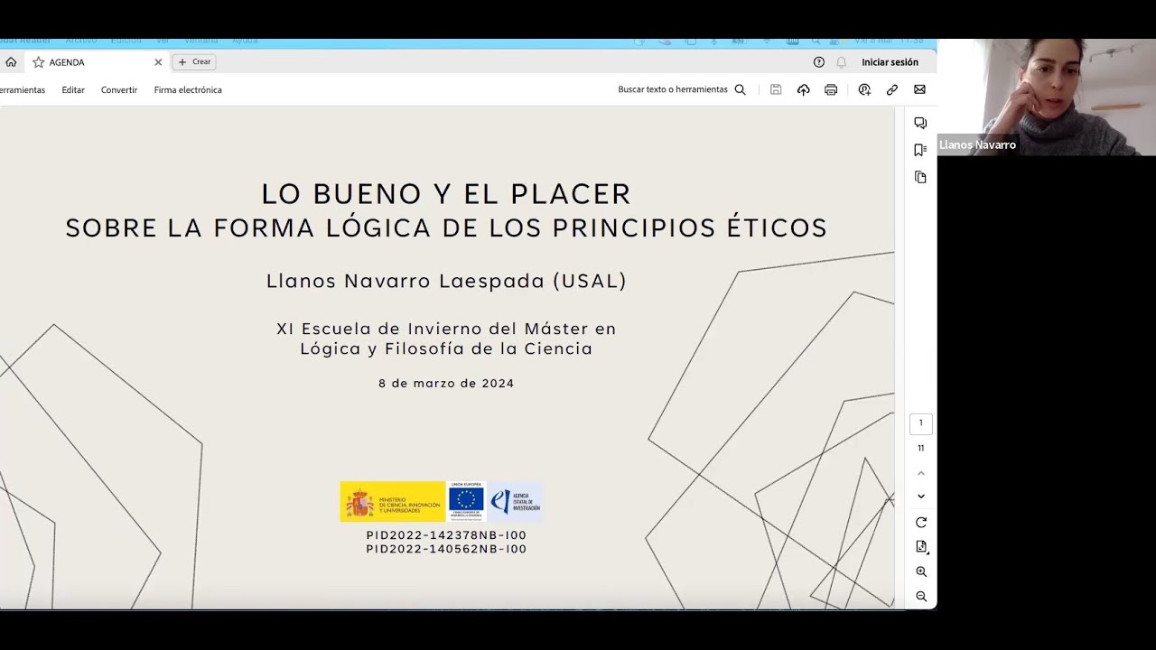The height and width of the screenshot is (650, 1156).
Task: Close the AGENDA tab
Action: pos(158,62)
